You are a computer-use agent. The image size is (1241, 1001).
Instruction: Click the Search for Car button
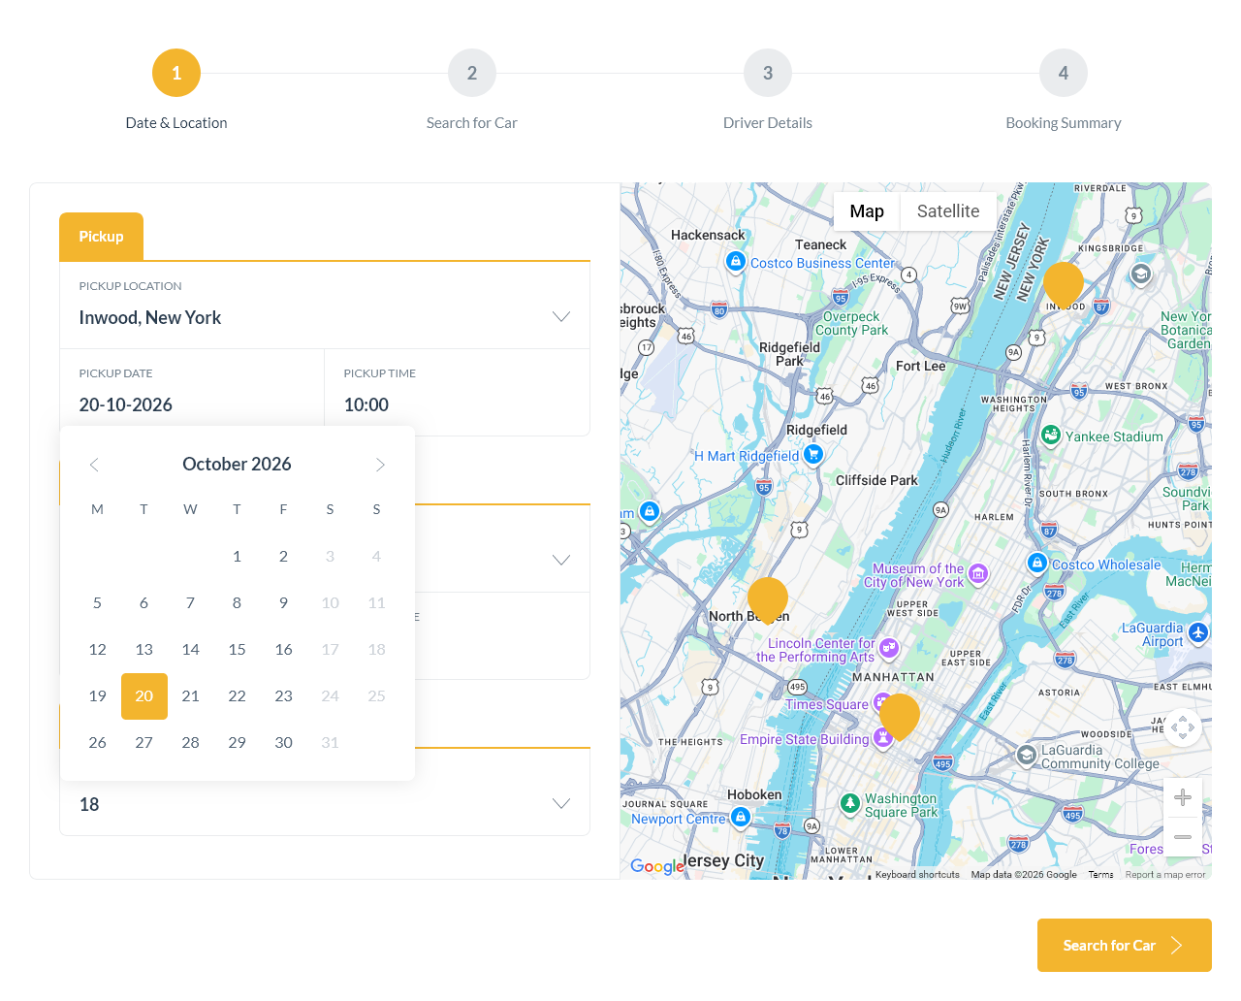pos(1124,945)
